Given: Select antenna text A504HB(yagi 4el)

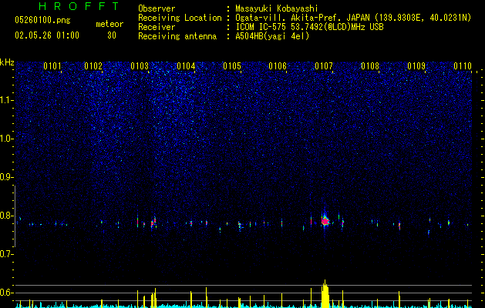Looking at the screenshot, I should [x=272, y=36].
